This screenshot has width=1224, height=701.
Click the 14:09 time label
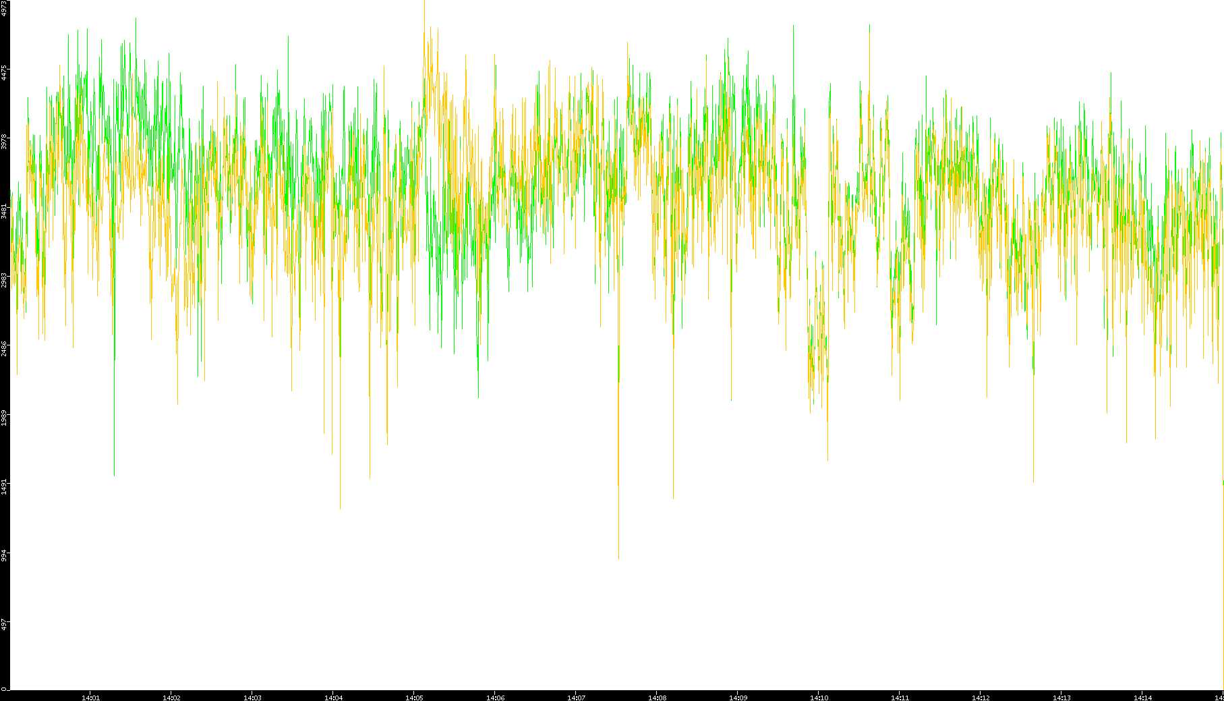(x=738, y=698)
